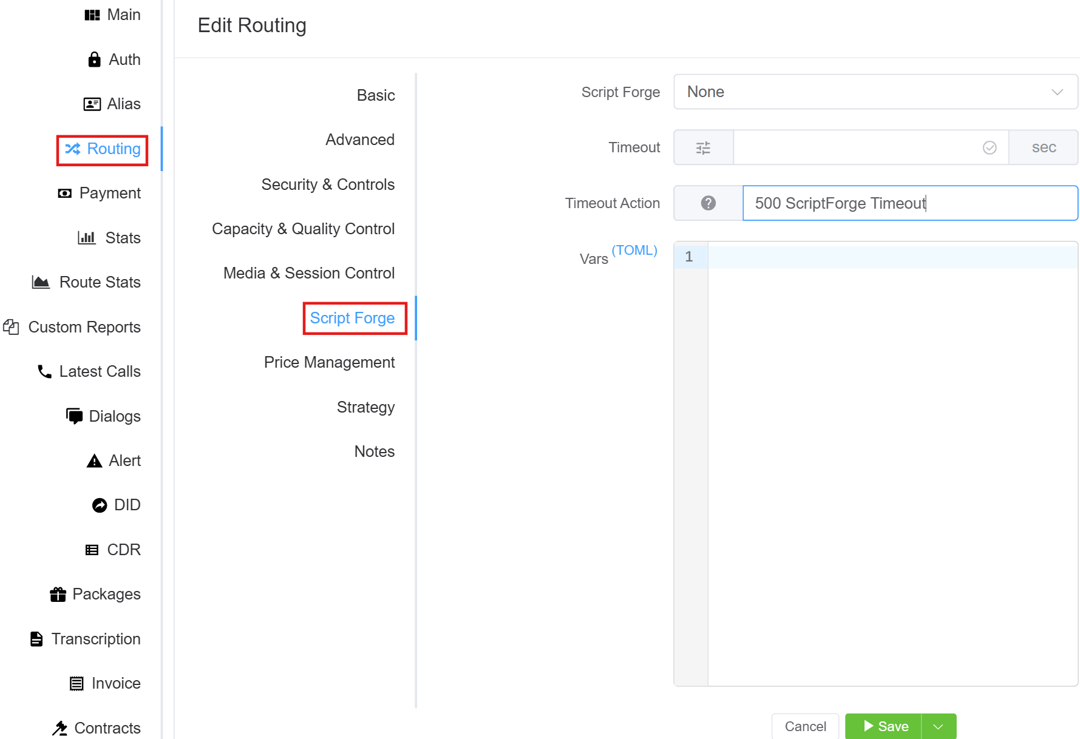Viewport: 1080px width, 739px height.
Task: Click the Payment money icon
Action: [64, 194]
